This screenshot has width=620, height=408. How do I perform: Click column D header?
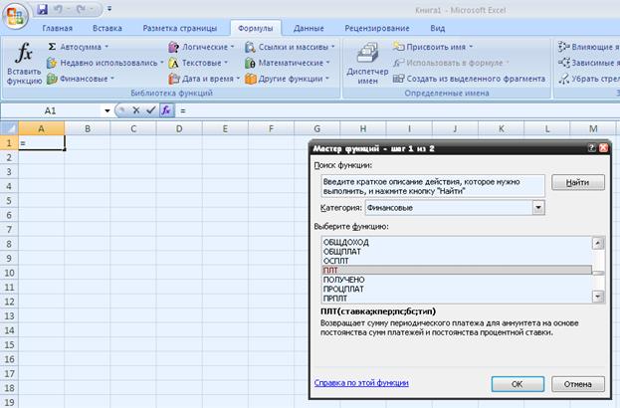(x=179, y=128)
